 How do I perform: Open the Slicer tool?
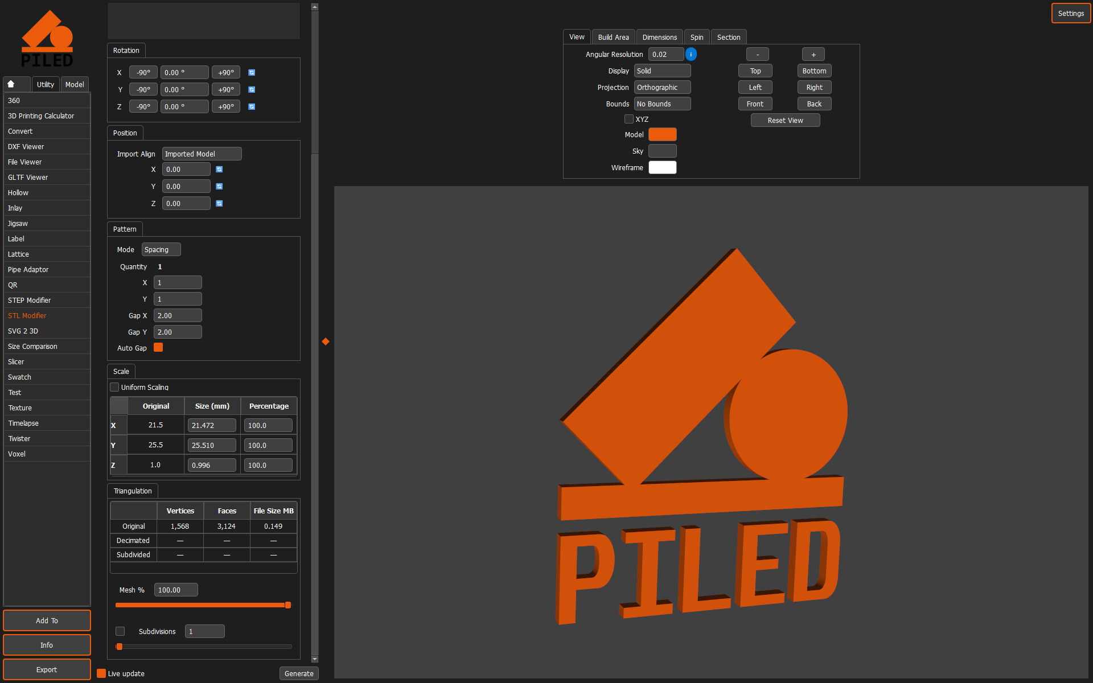point(47,362)
